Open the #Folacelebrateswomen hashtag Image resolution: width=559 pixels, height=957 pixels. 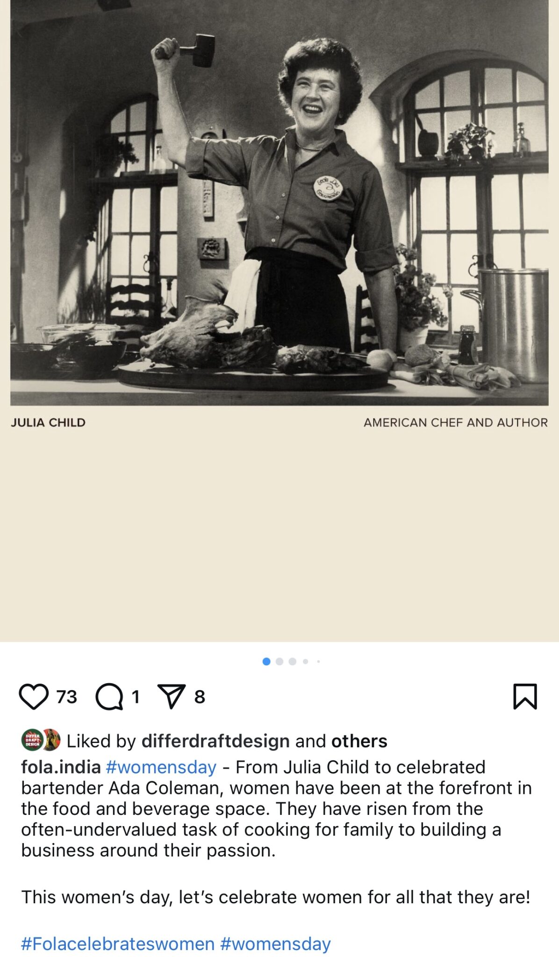click(118, 944)
